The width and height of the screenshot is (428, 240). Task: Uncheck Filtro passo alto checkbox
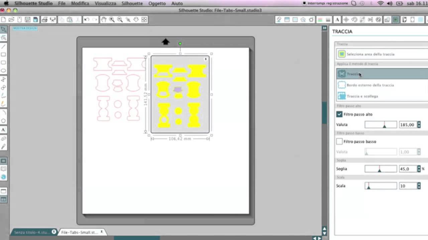339,114
